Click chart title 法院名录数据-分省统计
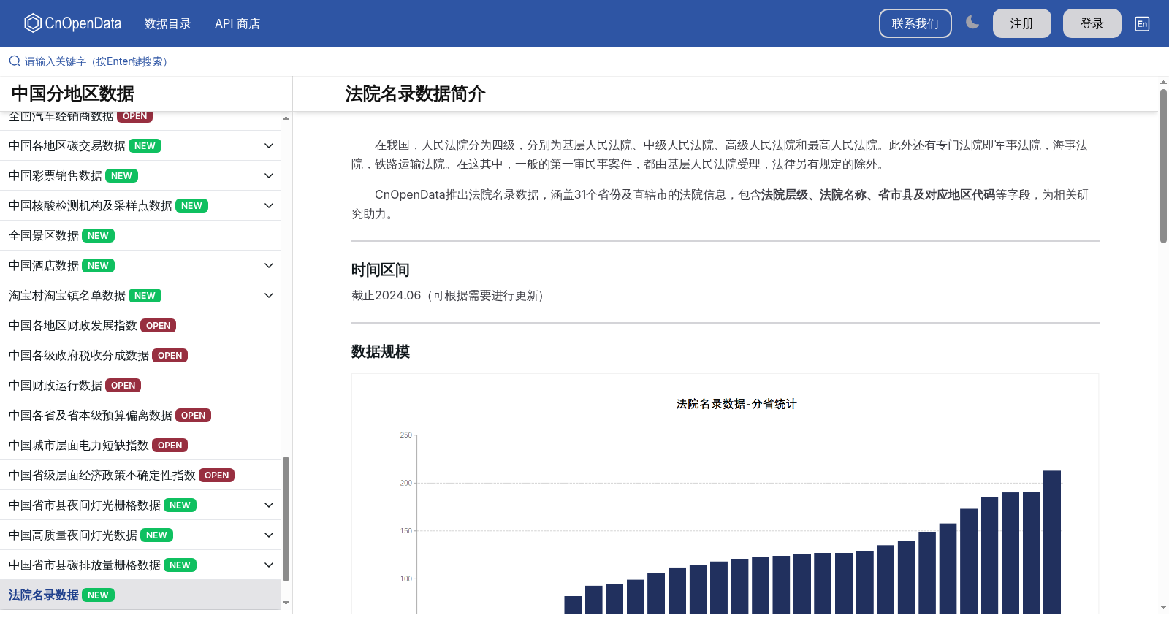 point(736,404)
